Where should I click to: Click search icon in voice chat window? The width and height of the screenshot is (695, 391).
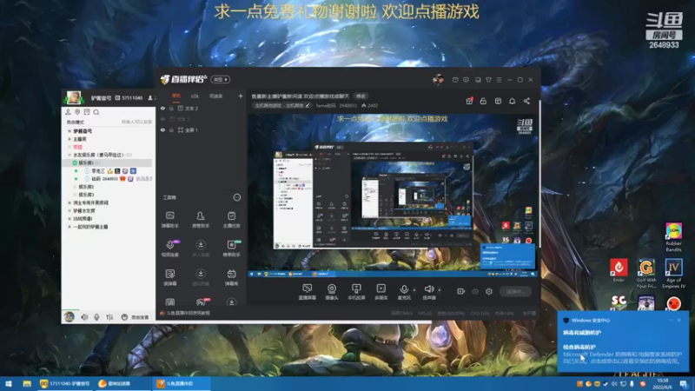[96, 112]
